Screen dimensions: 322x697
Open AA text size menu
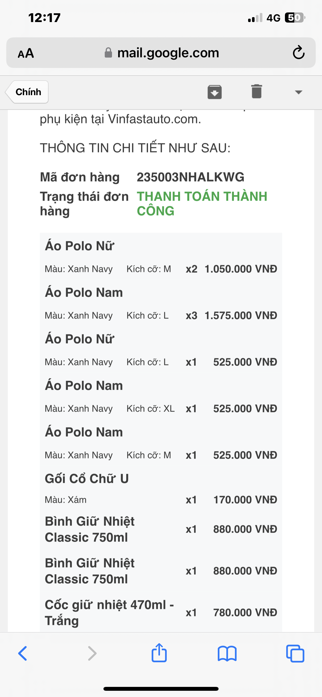26,53
